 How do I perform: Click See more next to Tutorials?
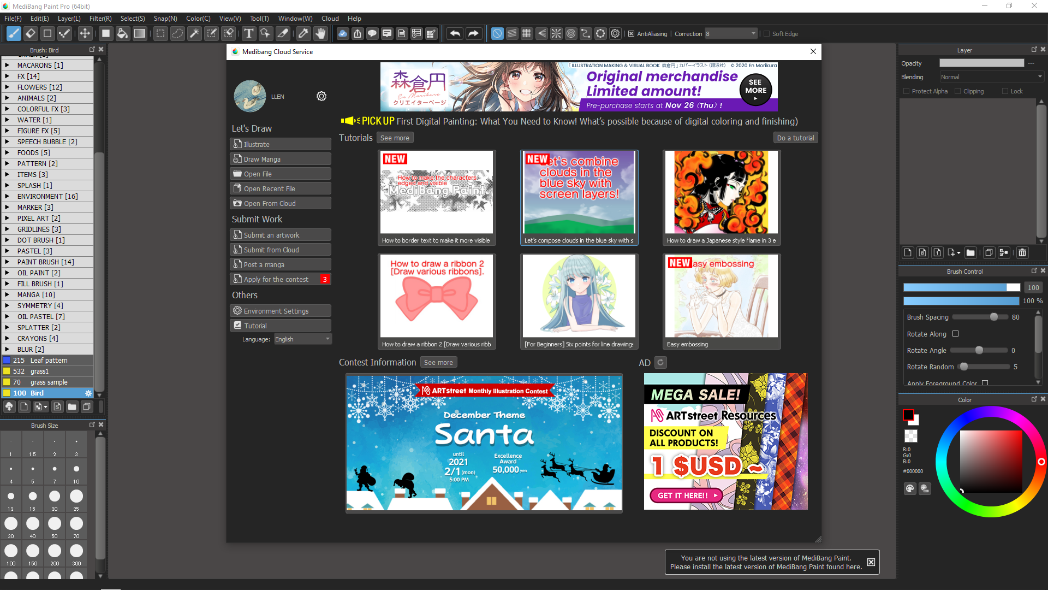pos(395,138)
